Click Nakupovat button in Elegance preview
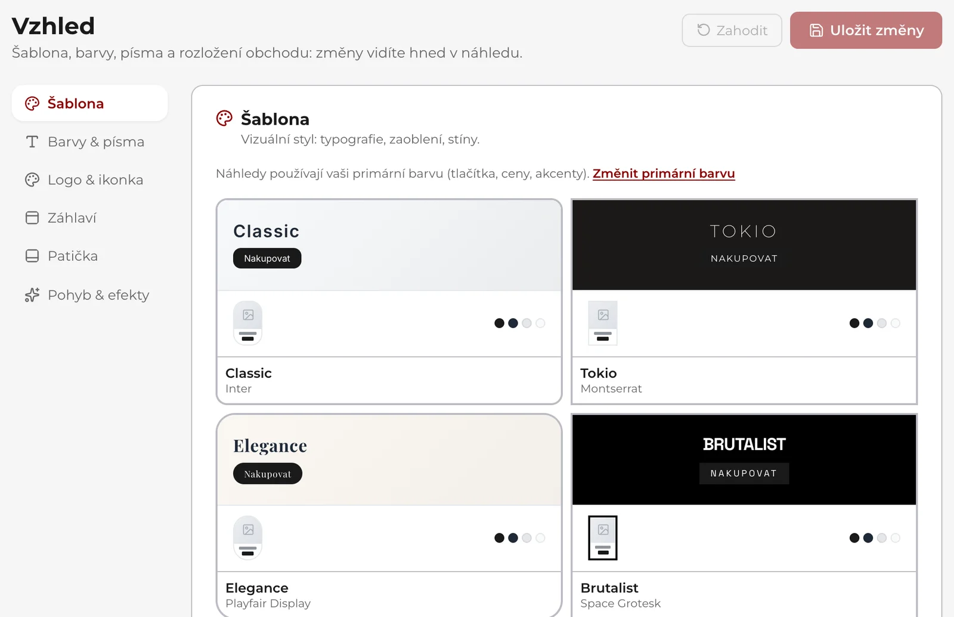The image size is (954, 617). pos(268,474)
